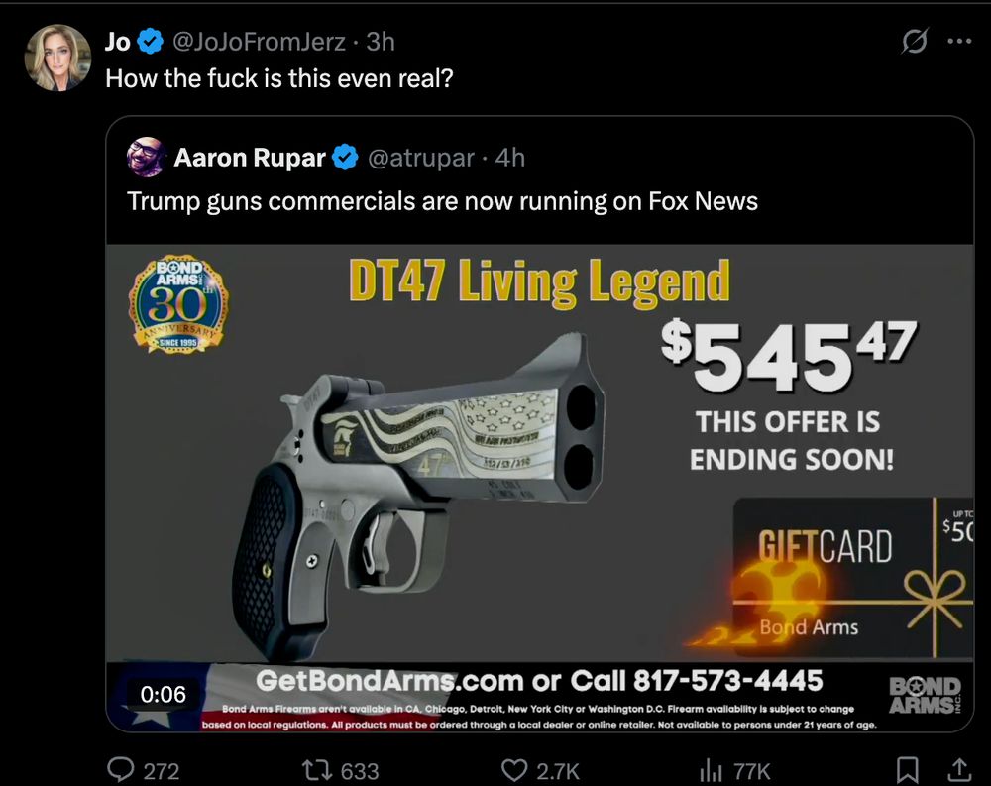991x786 pixels.
Task: Click the repost arrows icon
Action: click(x=317, y=770)
